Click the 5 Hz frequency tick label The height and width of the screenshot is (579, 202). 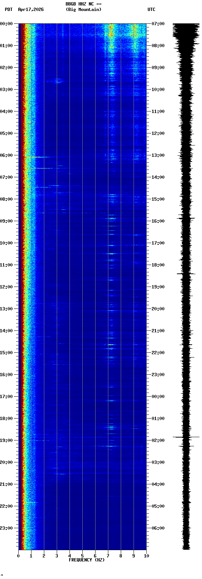click(x=82, y=556)
